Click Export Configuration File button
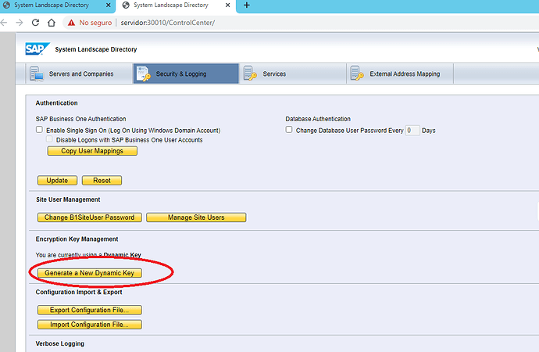This screenshot has height=352, width=539. 89,310
